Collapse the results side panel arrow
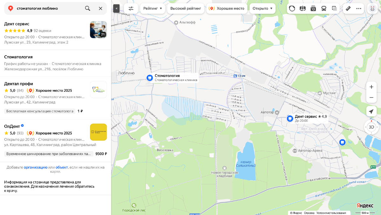Viewport: 381px width, 215px height. point(117,9)
